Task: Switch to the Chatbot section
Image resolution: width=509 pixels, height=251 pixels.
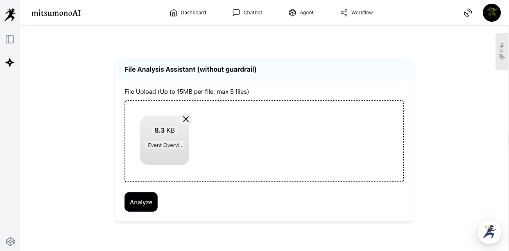Action: [247, 13]
